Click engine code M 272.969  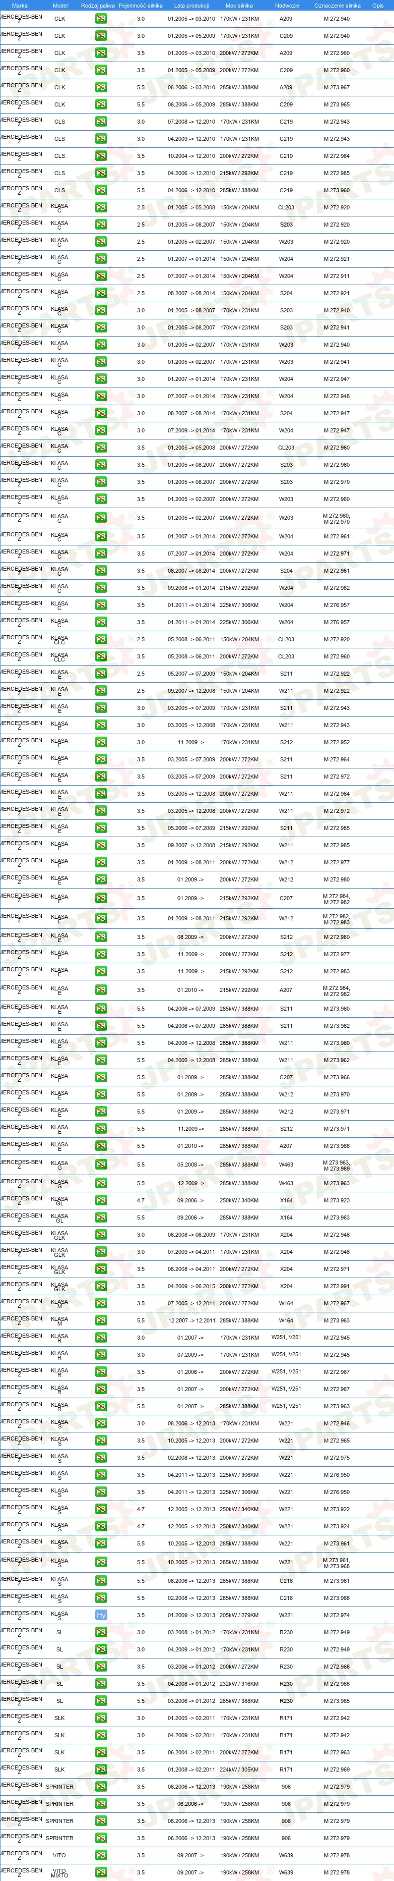tap(337, 1769)
